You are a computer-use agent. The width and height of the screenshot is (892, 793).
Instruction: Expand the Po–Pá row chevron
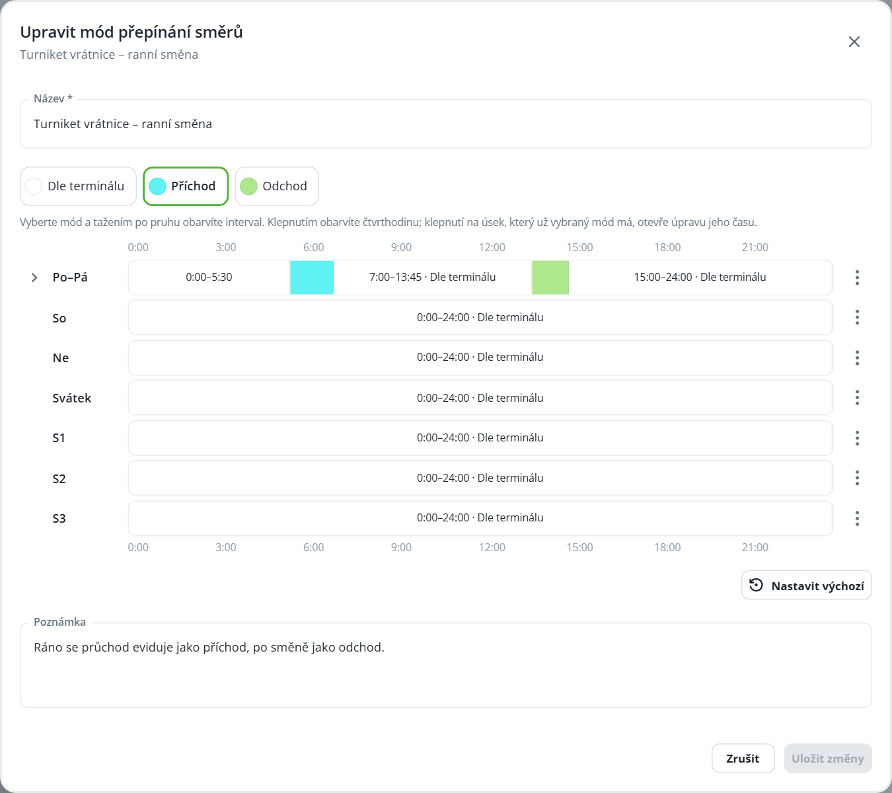coord(34,278)
